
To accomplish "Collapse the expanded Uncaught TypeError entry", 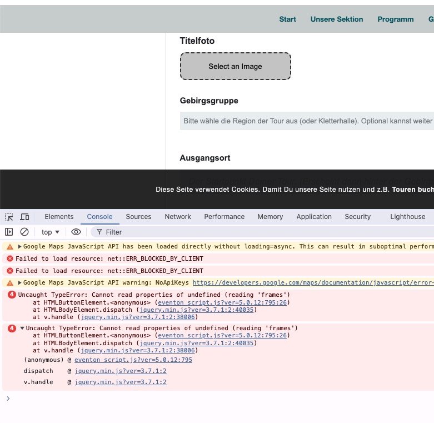I will pos(22,328).
